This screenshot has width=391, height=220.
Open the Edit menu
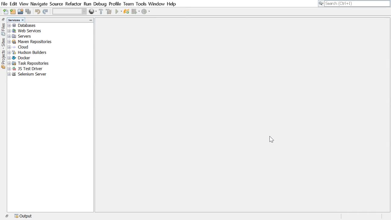pos(13,4)
